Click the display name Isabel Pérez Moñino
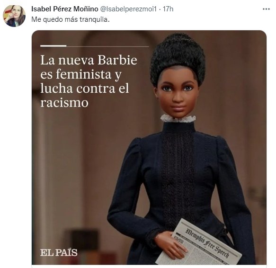The height and width of the screenshot is (268, 276). click(x=65, y=9)
